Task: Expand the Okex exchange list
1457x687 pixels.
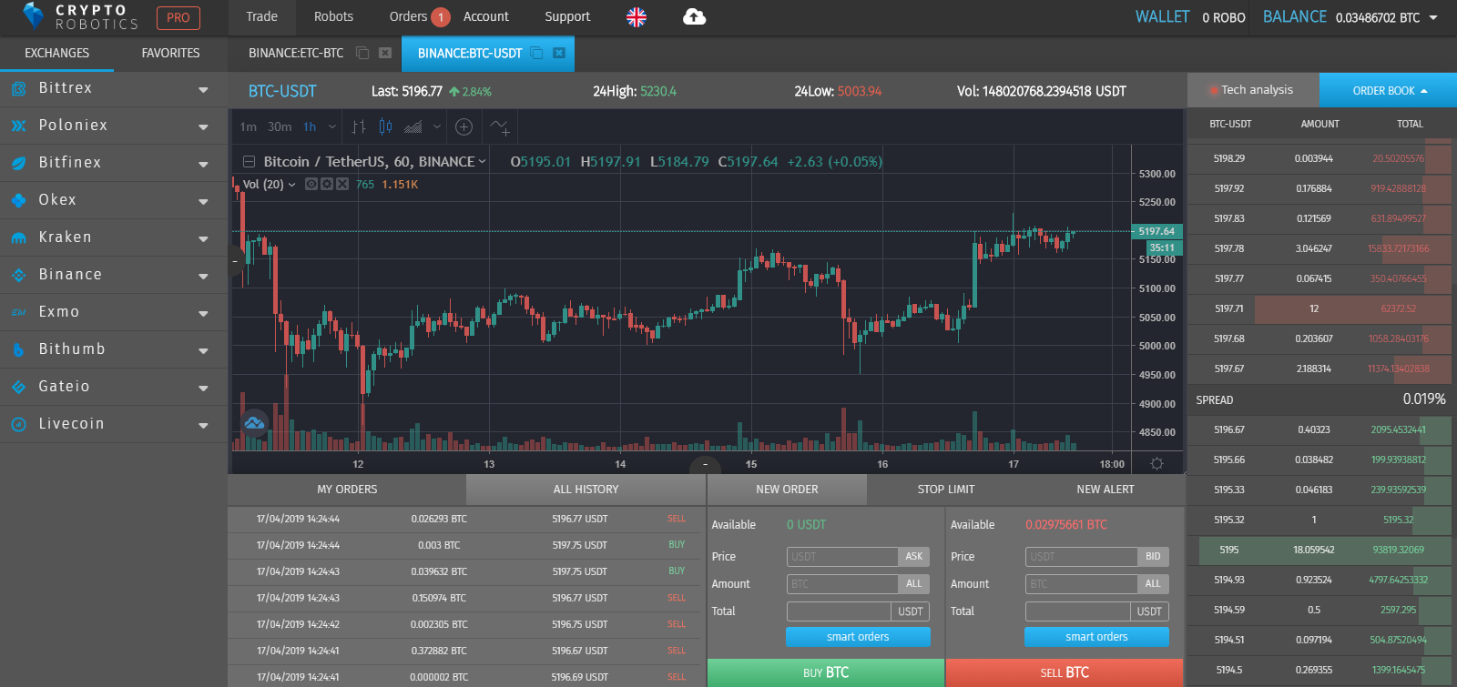Action: pos(203,202)
